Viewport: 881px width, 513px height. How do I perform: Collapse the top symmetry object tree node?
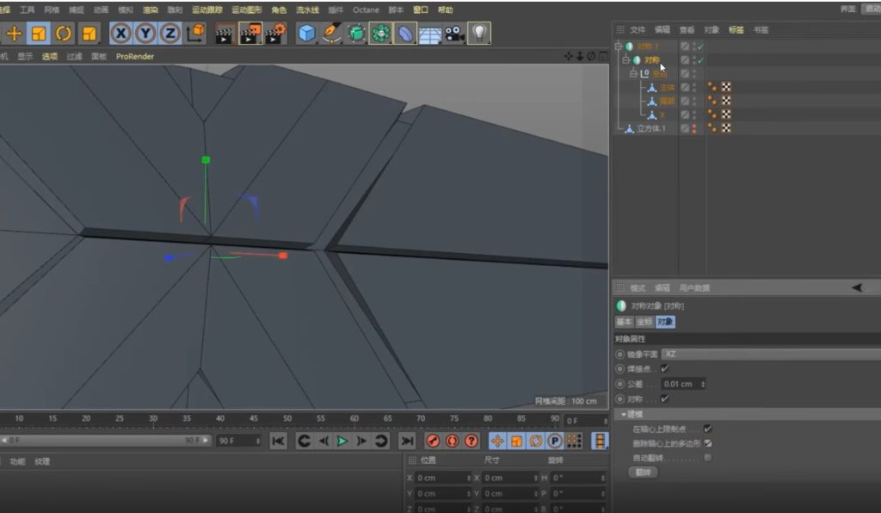point(619,46)
